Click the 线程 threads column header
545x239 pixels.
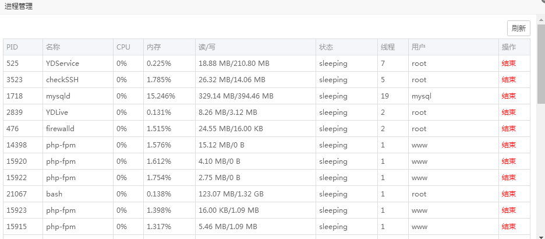click(388, 47)
